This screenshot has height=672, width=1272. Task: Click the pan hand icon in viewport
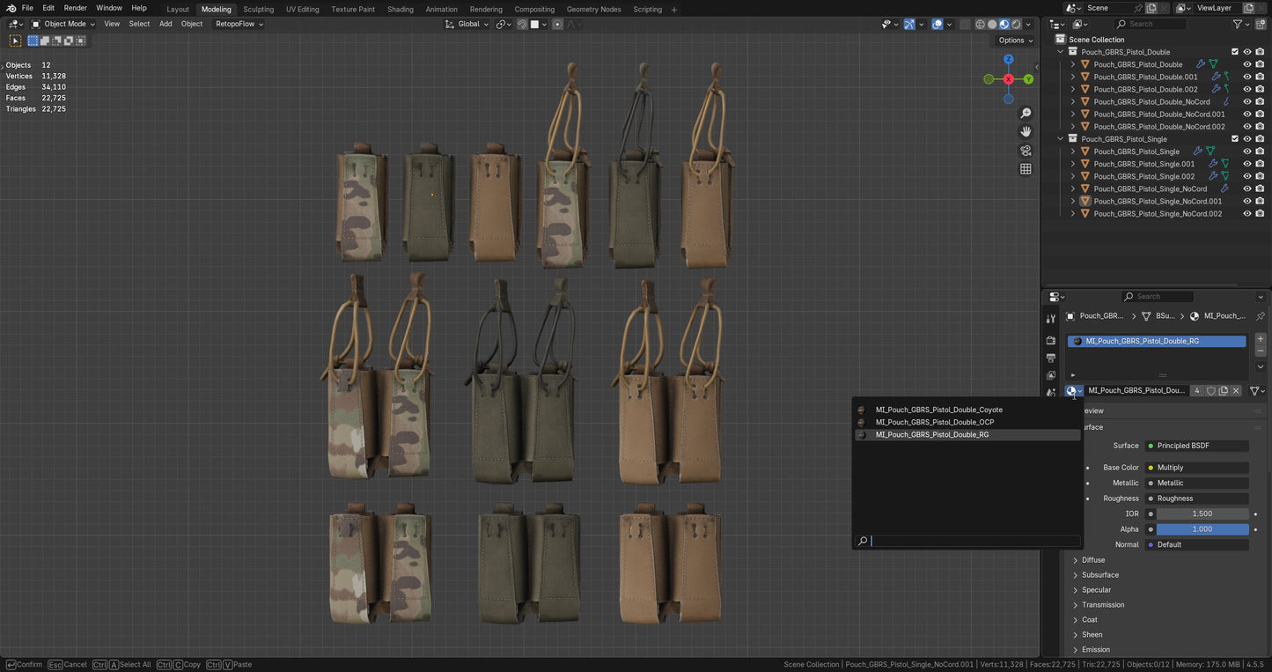pyautogui.click(x=1026, y=131)
